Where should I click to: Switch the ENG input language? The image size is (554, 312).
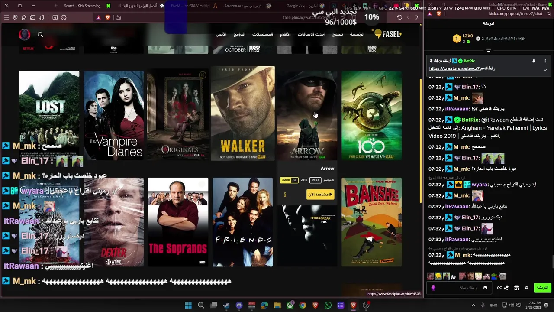[x=493, y=305]
